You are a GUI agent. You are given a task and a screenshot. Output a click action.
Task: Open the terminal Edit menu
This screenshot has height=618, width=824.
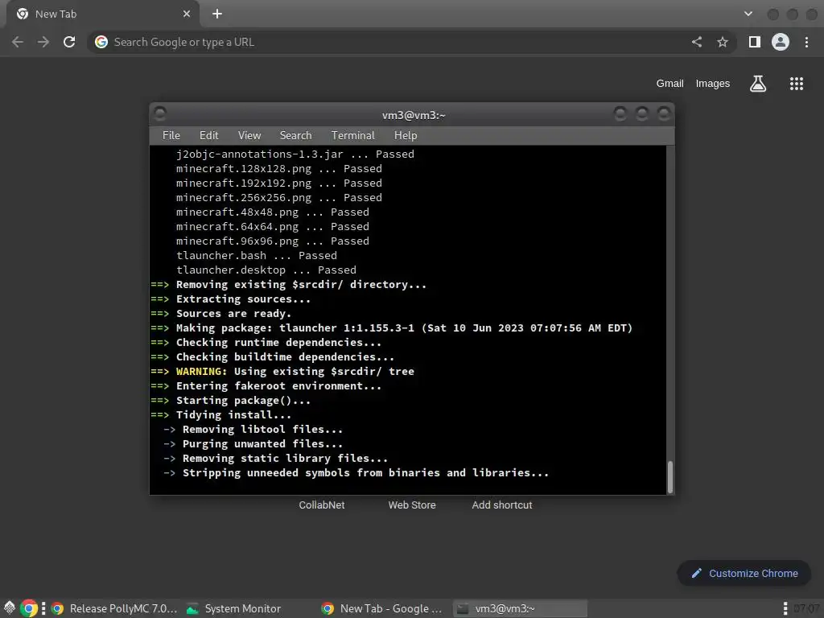pyautogui.click(x=208, y=135)
